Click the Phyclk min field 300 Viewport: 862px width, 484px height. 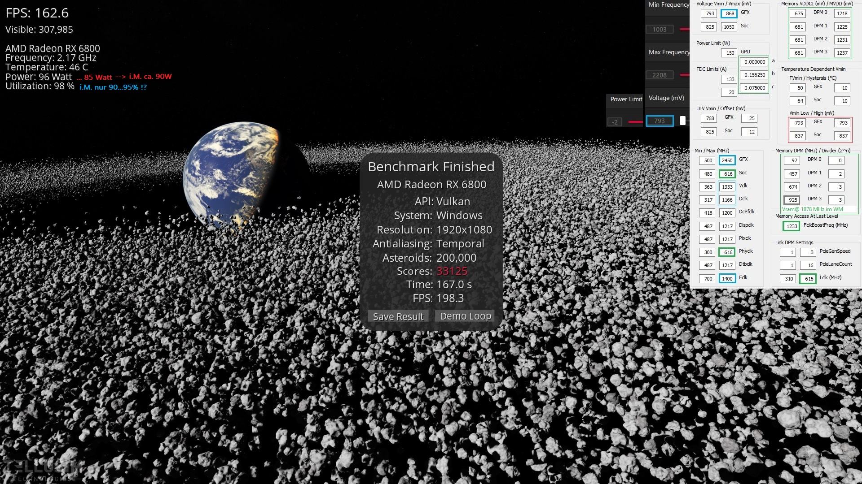(x=707, y=252)
